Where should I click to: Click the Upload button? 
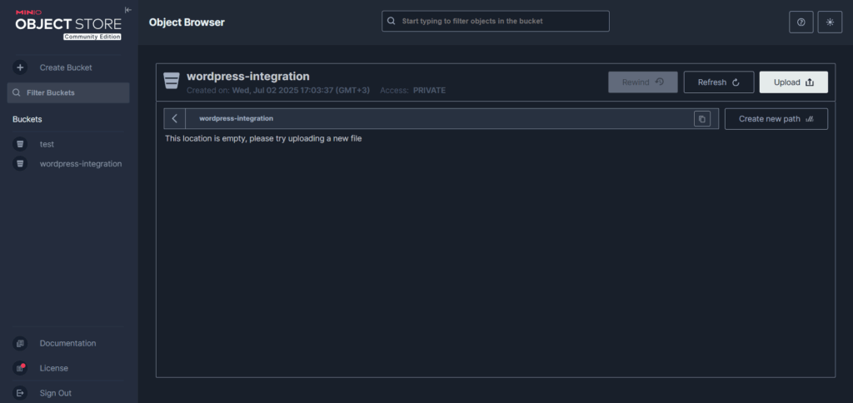794,82
